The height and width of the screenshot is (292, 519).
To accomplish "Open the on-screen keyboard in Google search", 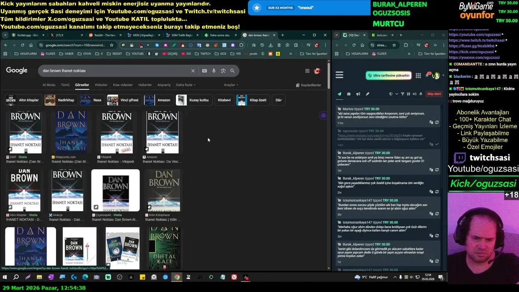I will 204,71.
